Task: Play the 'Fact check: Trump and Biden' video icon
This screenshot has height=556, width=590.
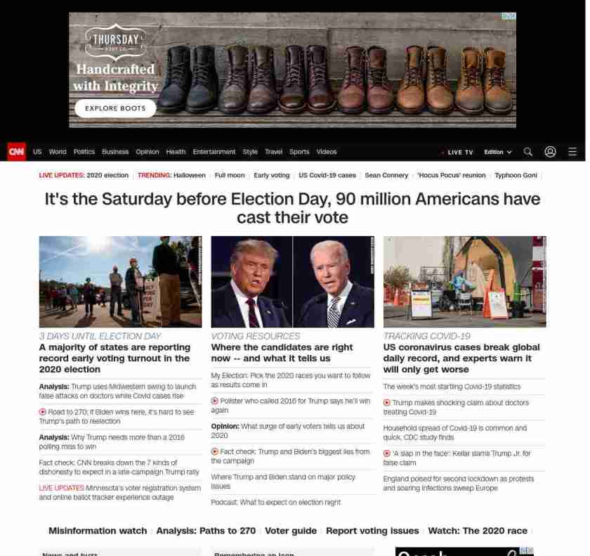Action: point(215,452)
